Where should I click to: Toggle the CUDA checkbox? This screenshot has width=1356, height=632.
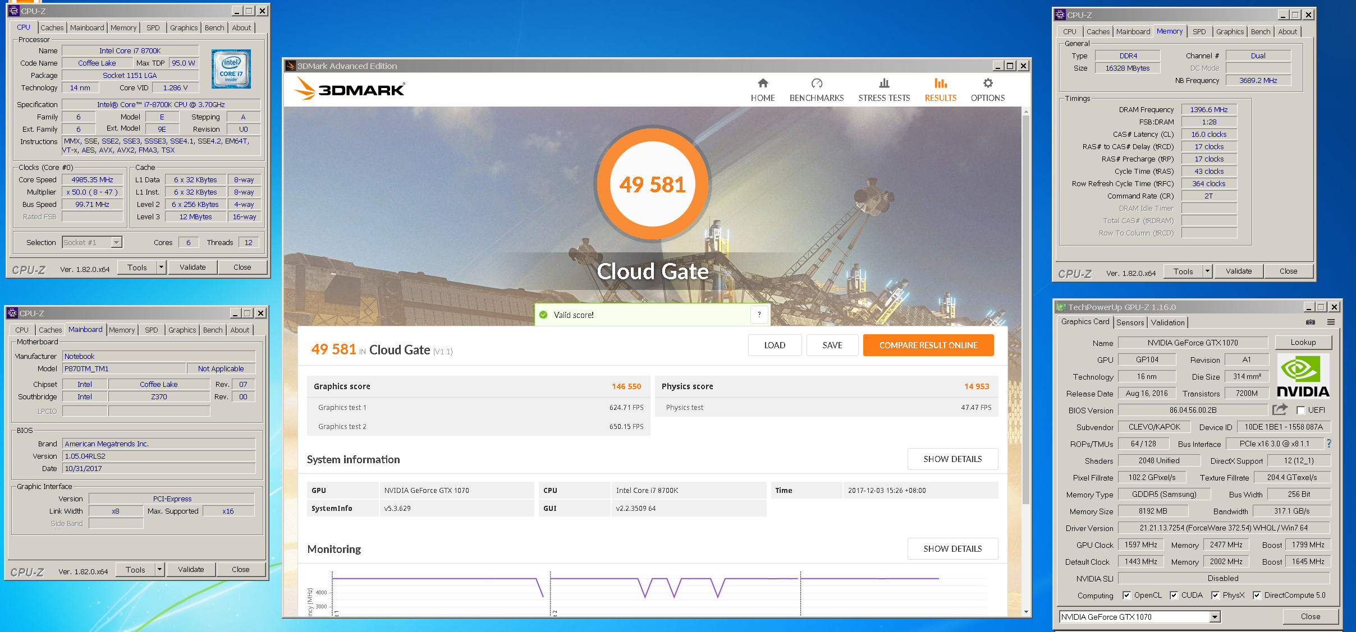pyautogui.click(x=1174, y=595)
